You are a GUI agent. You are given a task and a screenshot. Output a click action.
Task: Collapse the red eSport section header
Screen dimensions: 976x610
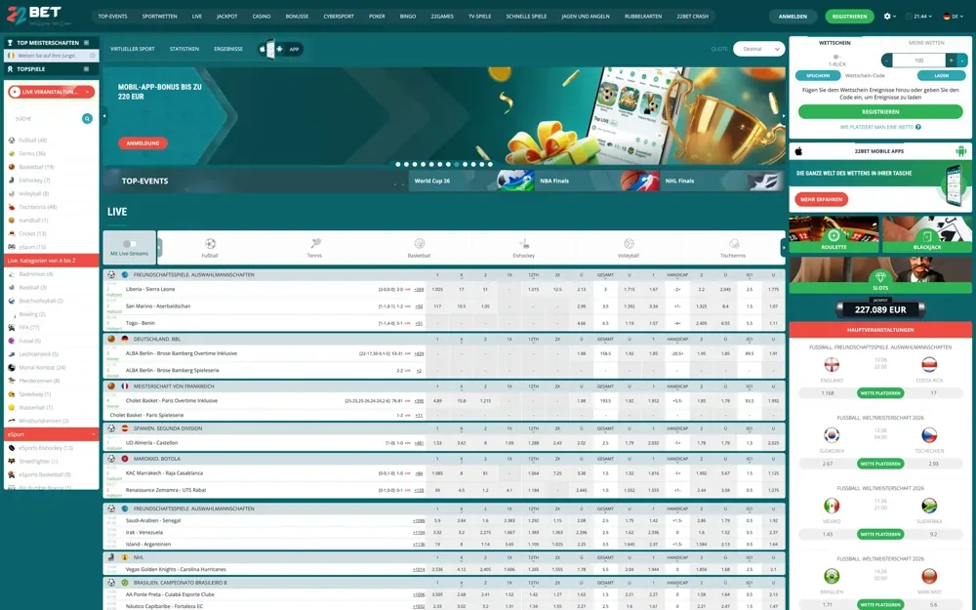tap(52, 434)
